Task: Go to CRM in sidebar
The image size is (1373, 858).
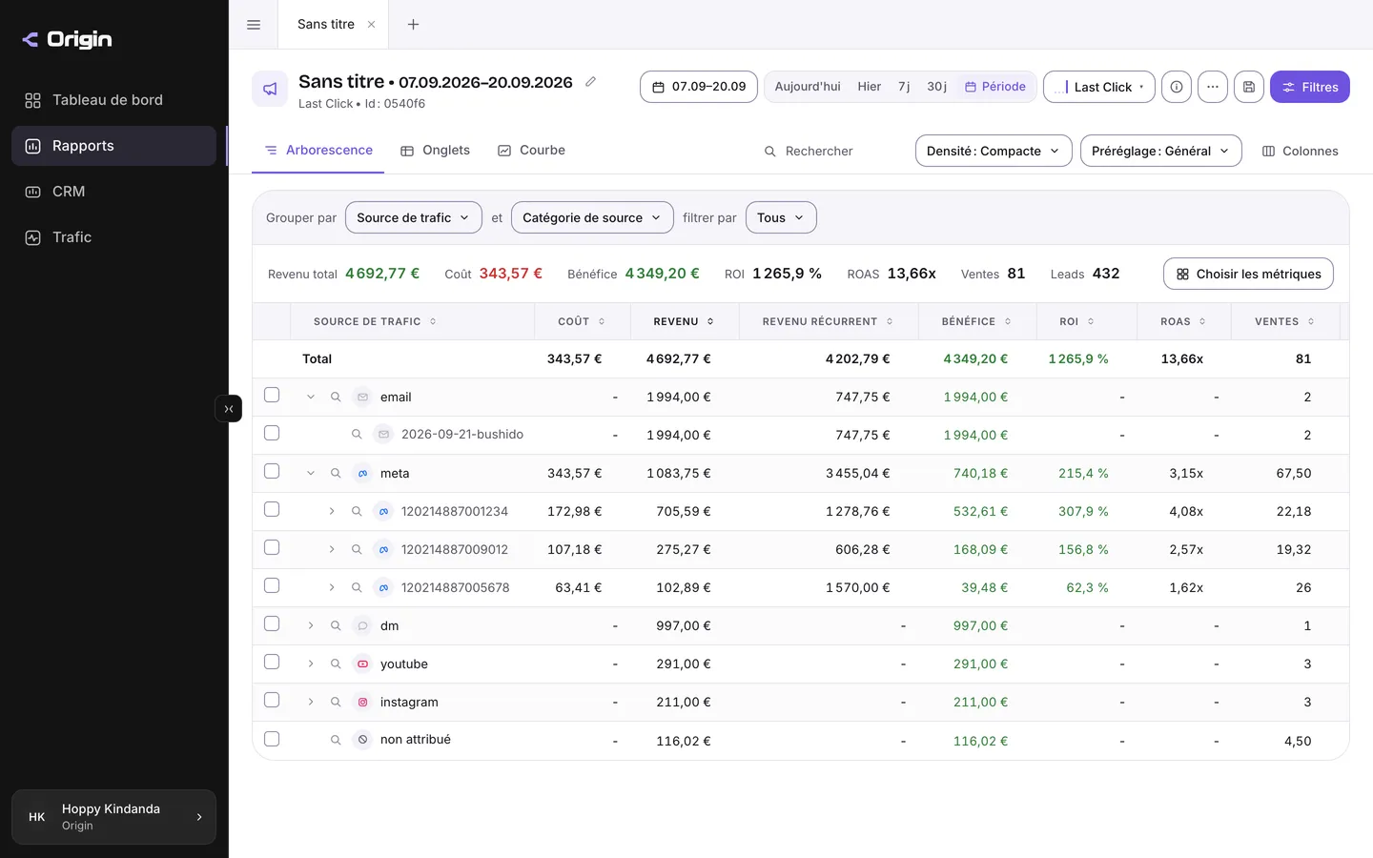Action: [x=113, y=192]
